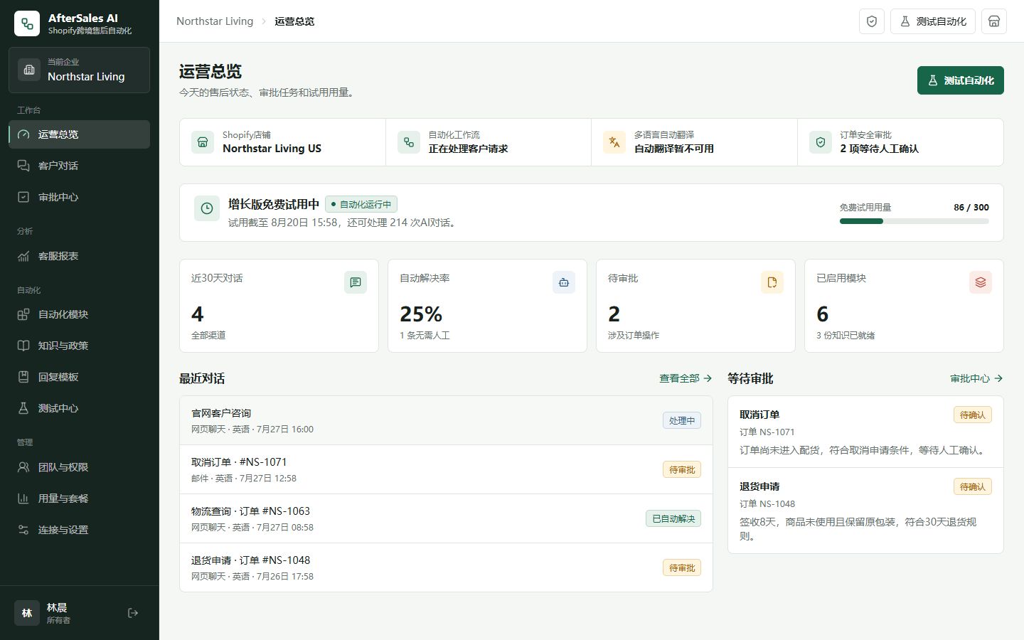Viewport: 1024px width, 640px height.
Task: Click the AfterSales AI logo icon
Action: tap(27, 23)
